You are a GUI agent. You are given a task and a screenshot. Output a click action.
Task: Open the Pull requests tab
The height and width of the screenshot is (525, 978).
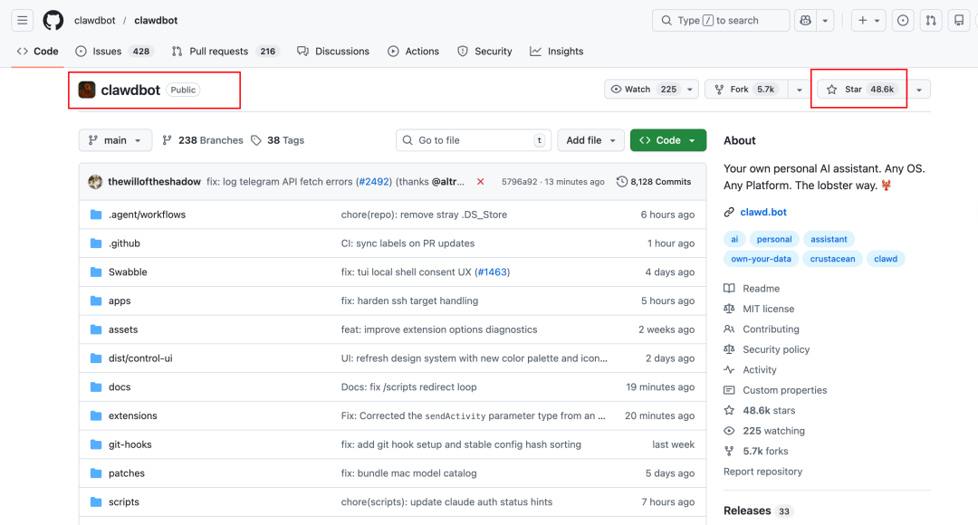pos(225,51)
